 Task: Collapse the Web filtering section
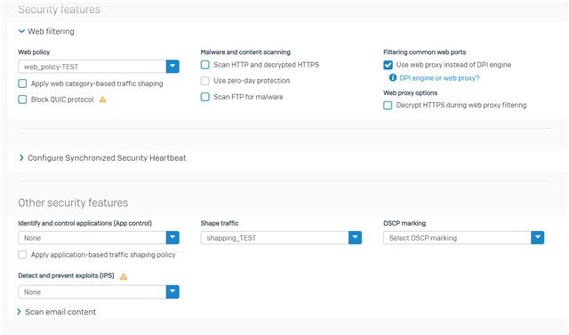(x=21, y=31)
